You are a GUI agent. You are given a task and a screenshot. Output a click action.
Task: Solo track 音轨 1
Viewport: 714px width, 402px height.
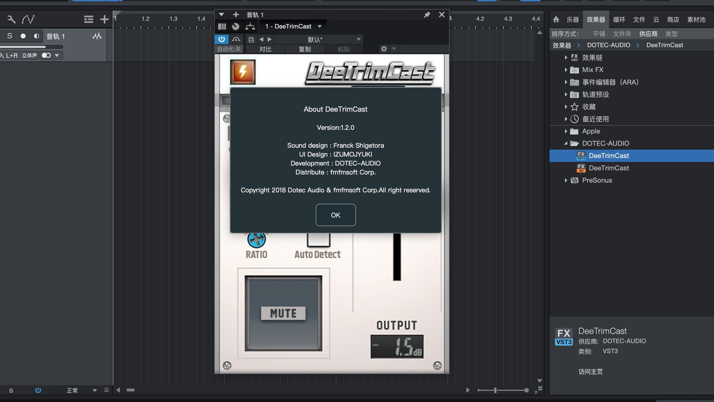tap(10, 36)
